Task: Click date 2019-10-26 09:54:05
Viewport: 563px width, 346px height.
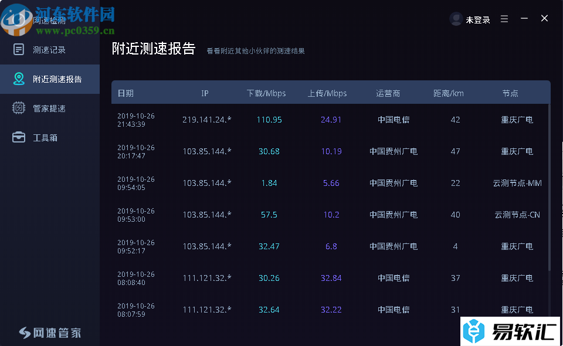Action: pos(136,183)
